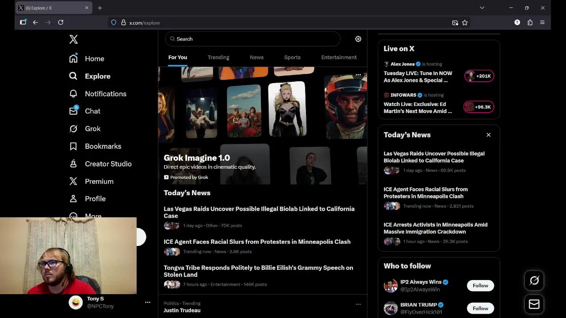Open more options on Grok Imagine ad
The height and width of the screenshot is (318, 566).
[358, 75]
